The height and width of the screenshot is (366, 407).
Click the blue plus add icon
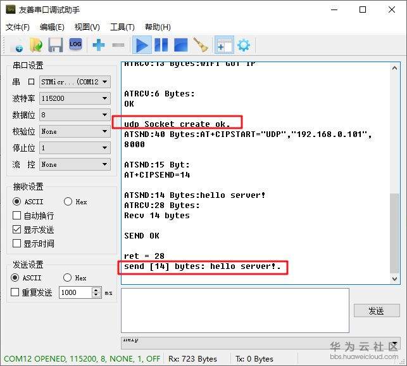click(x=99, y=45)
